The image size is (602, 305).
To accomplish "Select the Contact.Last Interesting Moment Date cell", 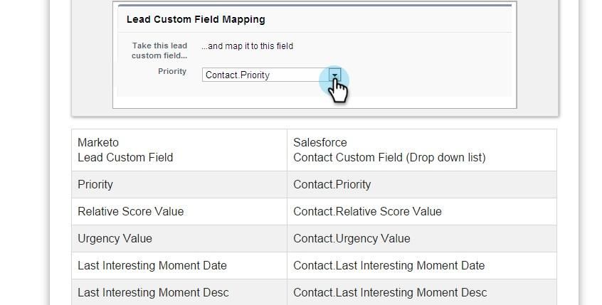I will (389, 265).
